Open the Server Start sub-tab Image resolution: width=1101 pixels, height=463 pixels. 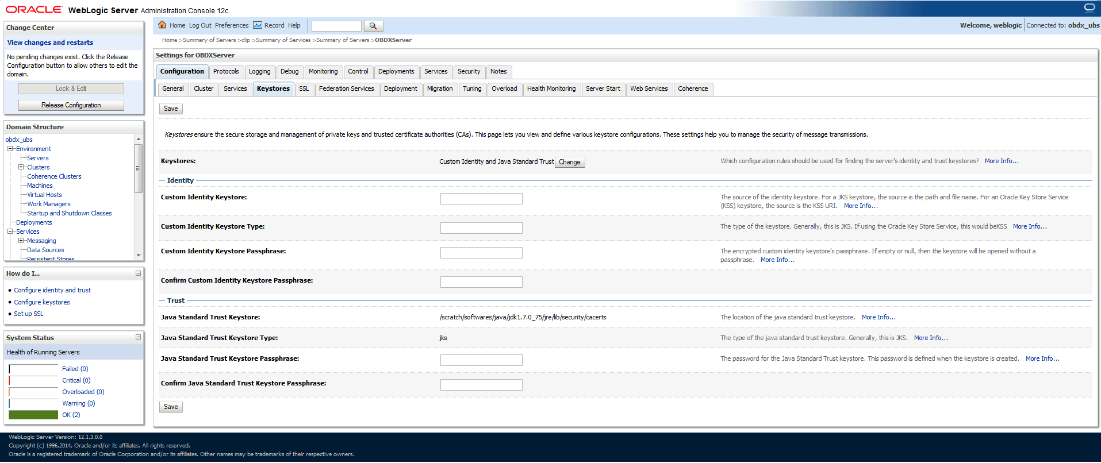click(603, 89)
